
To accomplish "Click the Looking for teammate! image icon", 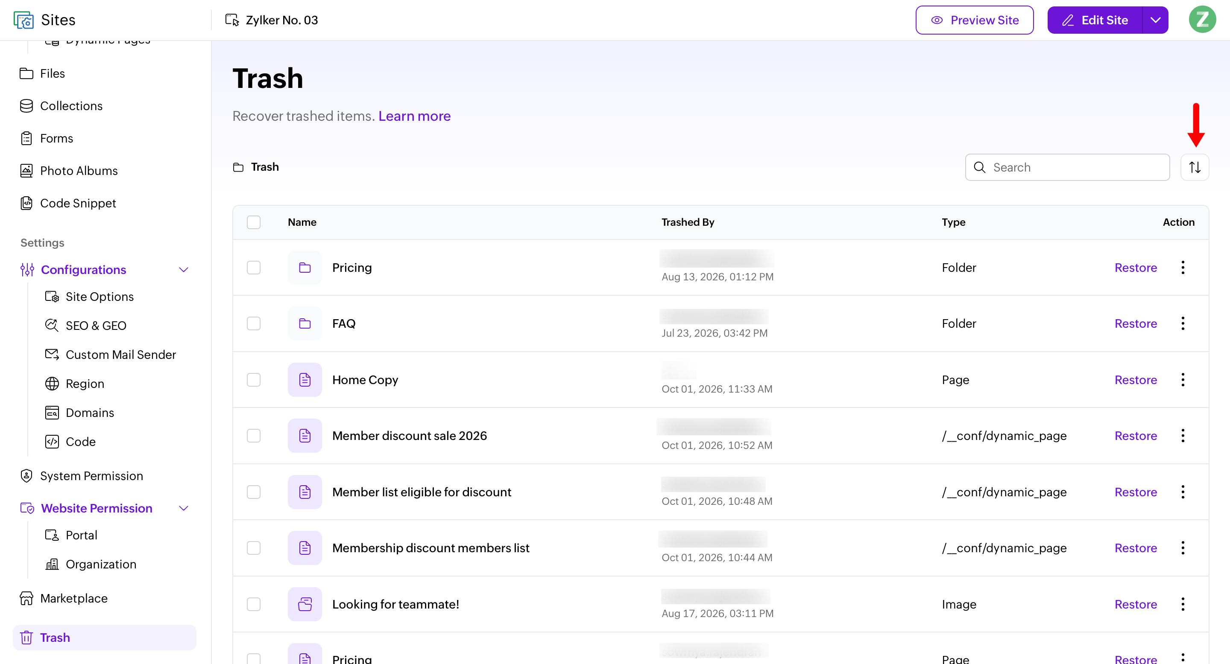I will pyautogui.click(x=305, y=604).
